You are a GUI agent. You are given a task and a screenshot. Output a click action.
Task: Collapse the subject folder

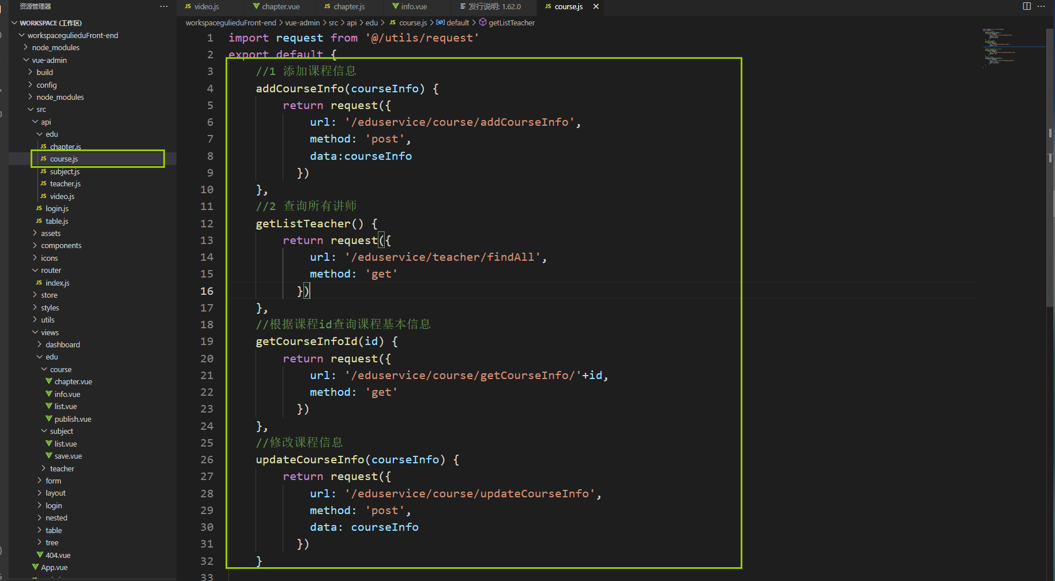44,431
